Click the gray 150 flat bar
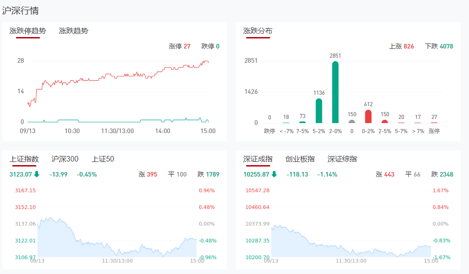 coord(352,122)
